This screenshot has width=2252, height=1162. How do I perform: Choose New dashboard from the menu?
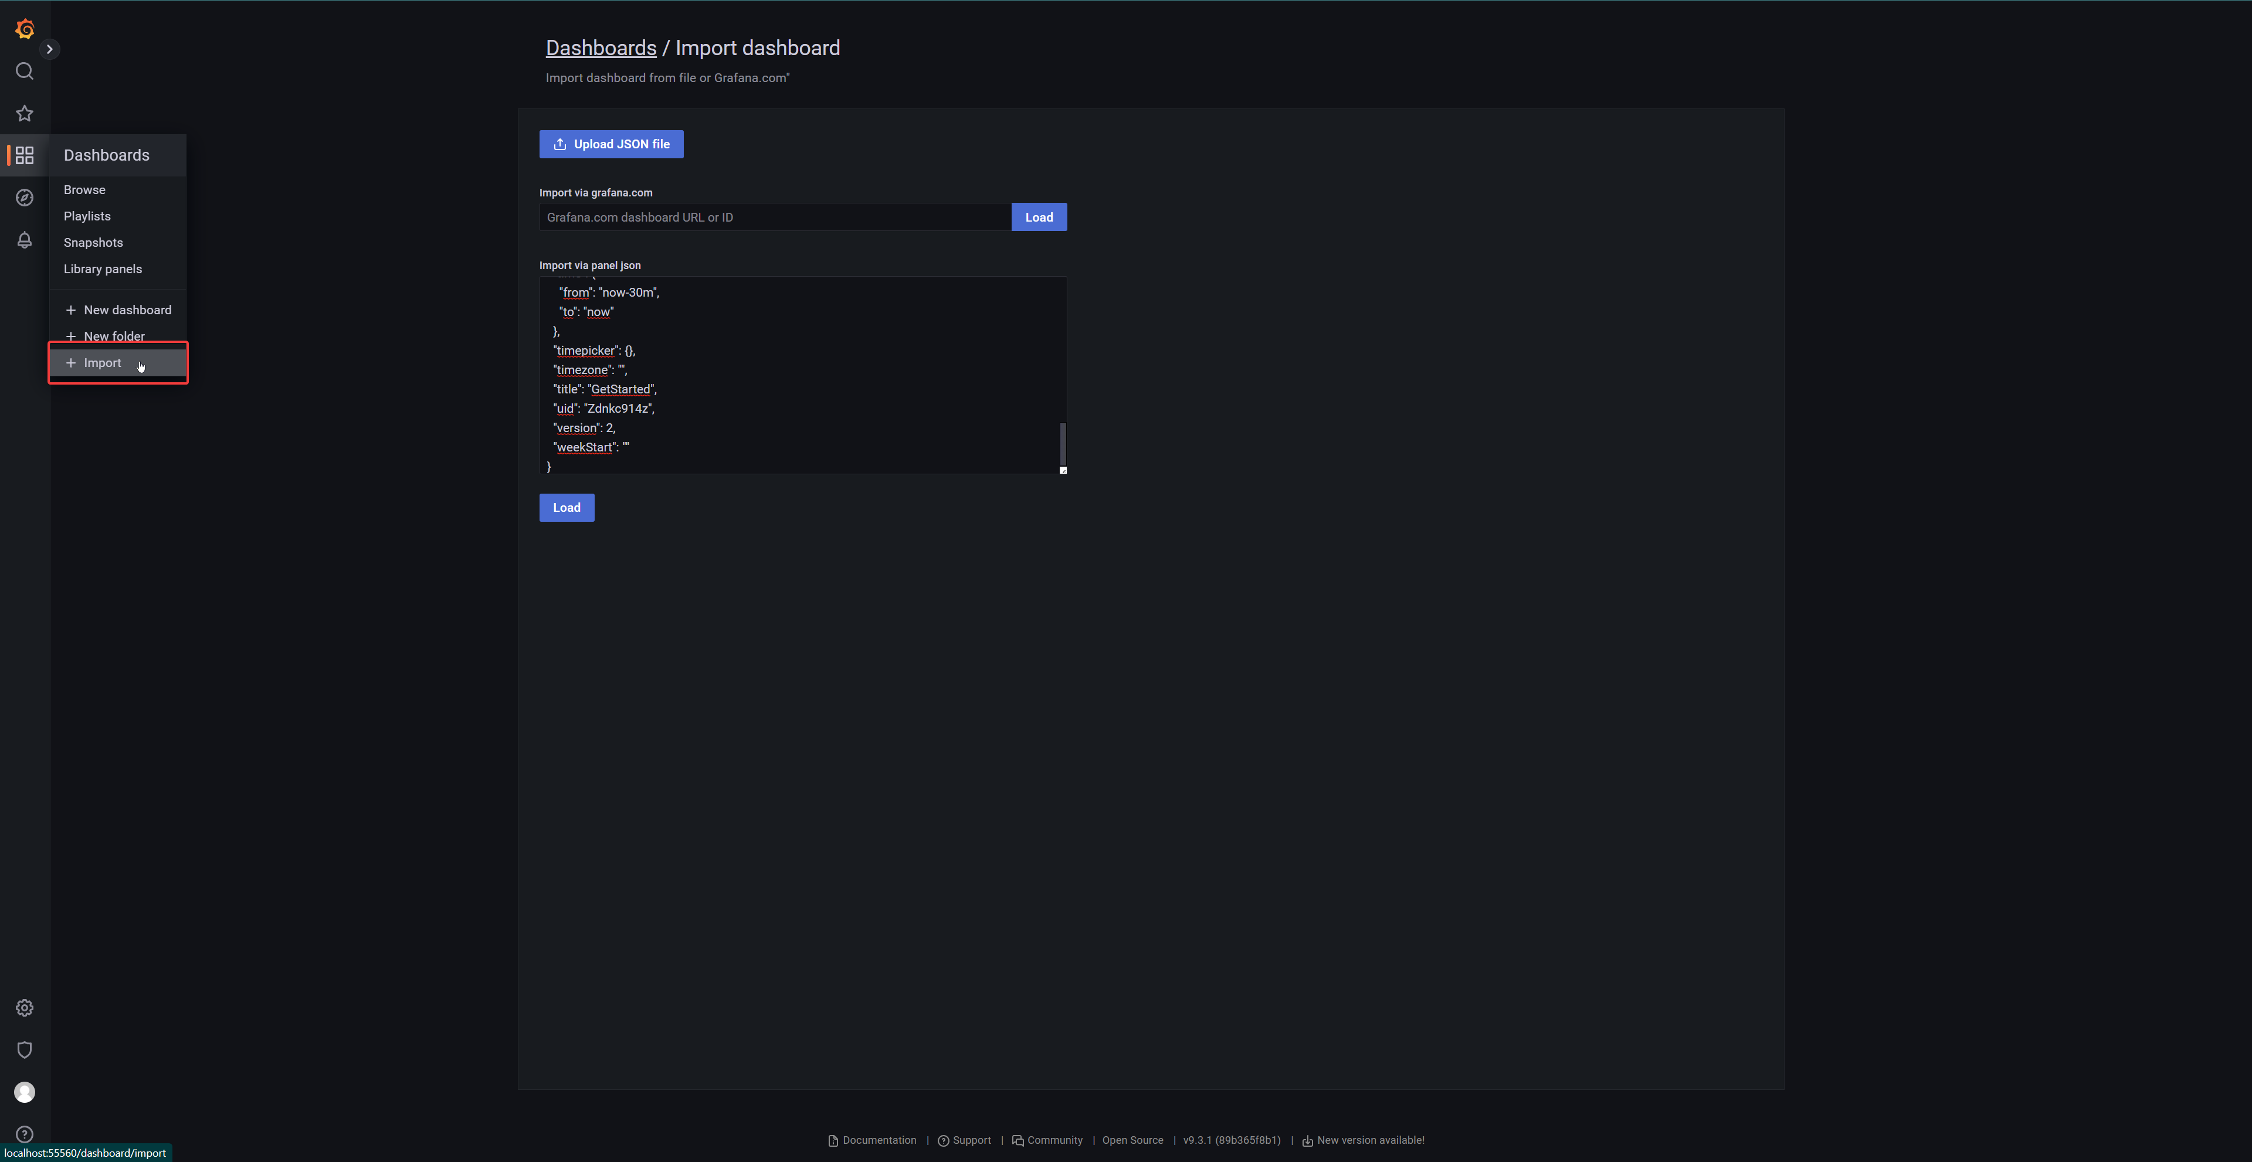118,310
